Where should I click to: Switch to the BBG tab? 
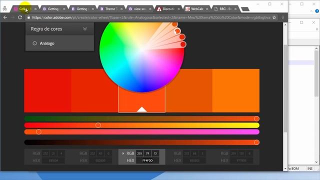[x=225, y=9]
